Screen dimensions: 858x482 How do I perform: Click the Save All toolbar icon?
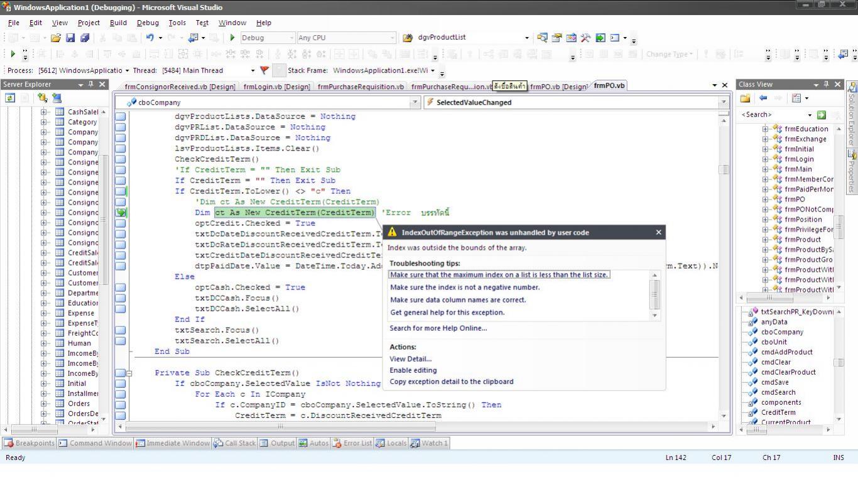pos(85,38)
